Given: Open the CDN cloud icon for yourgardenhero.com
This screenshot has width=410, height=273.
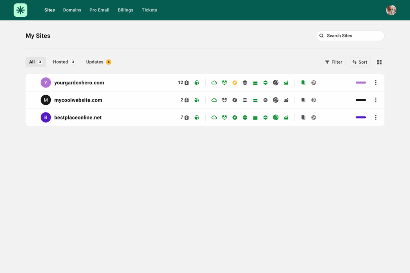Looking at the screenshot, I should tap(214, 82).
